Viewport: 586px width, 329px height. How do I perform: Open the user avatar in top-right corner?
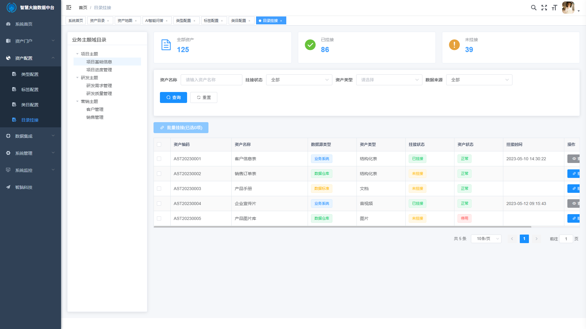[x=568, y=8]
